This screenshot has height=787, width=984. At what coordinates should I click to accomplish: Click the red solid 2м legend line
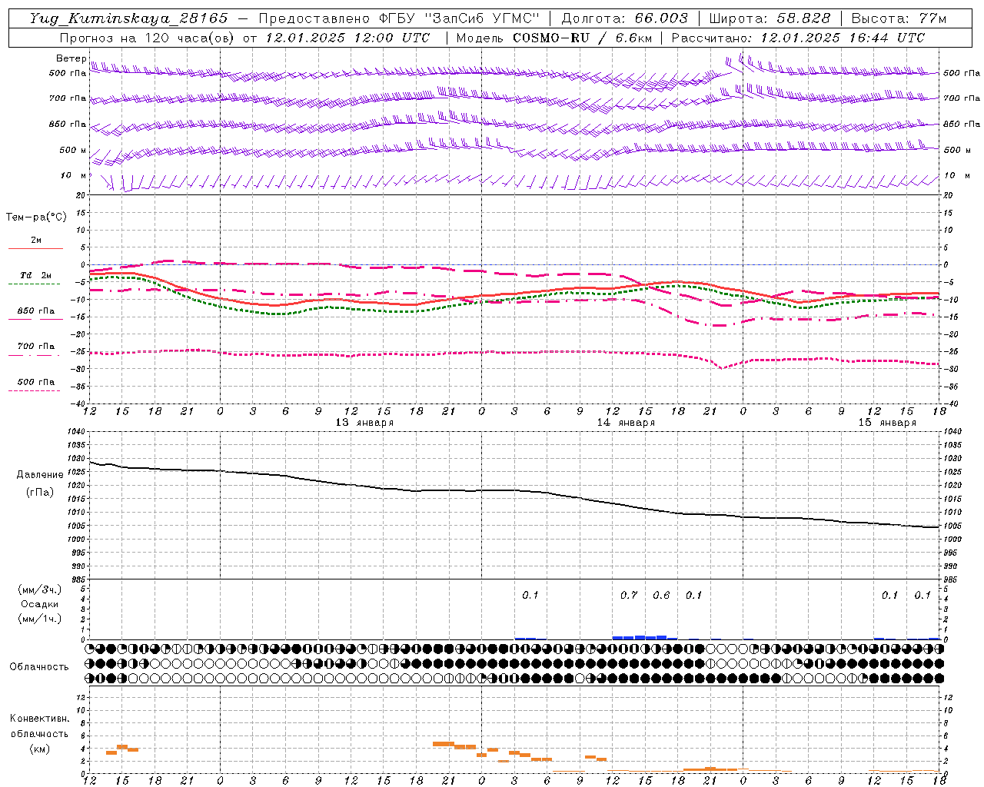35,248
